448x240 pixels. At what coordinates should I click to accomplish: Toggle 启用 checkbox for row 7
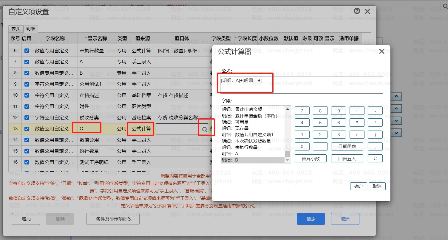click(27, 62)
